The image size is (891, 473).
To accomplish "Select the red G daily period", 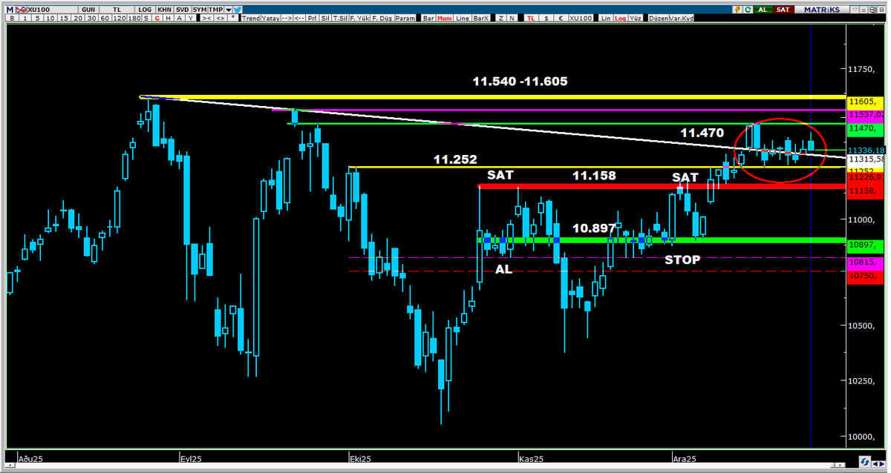I will click(x=157, y=18).
